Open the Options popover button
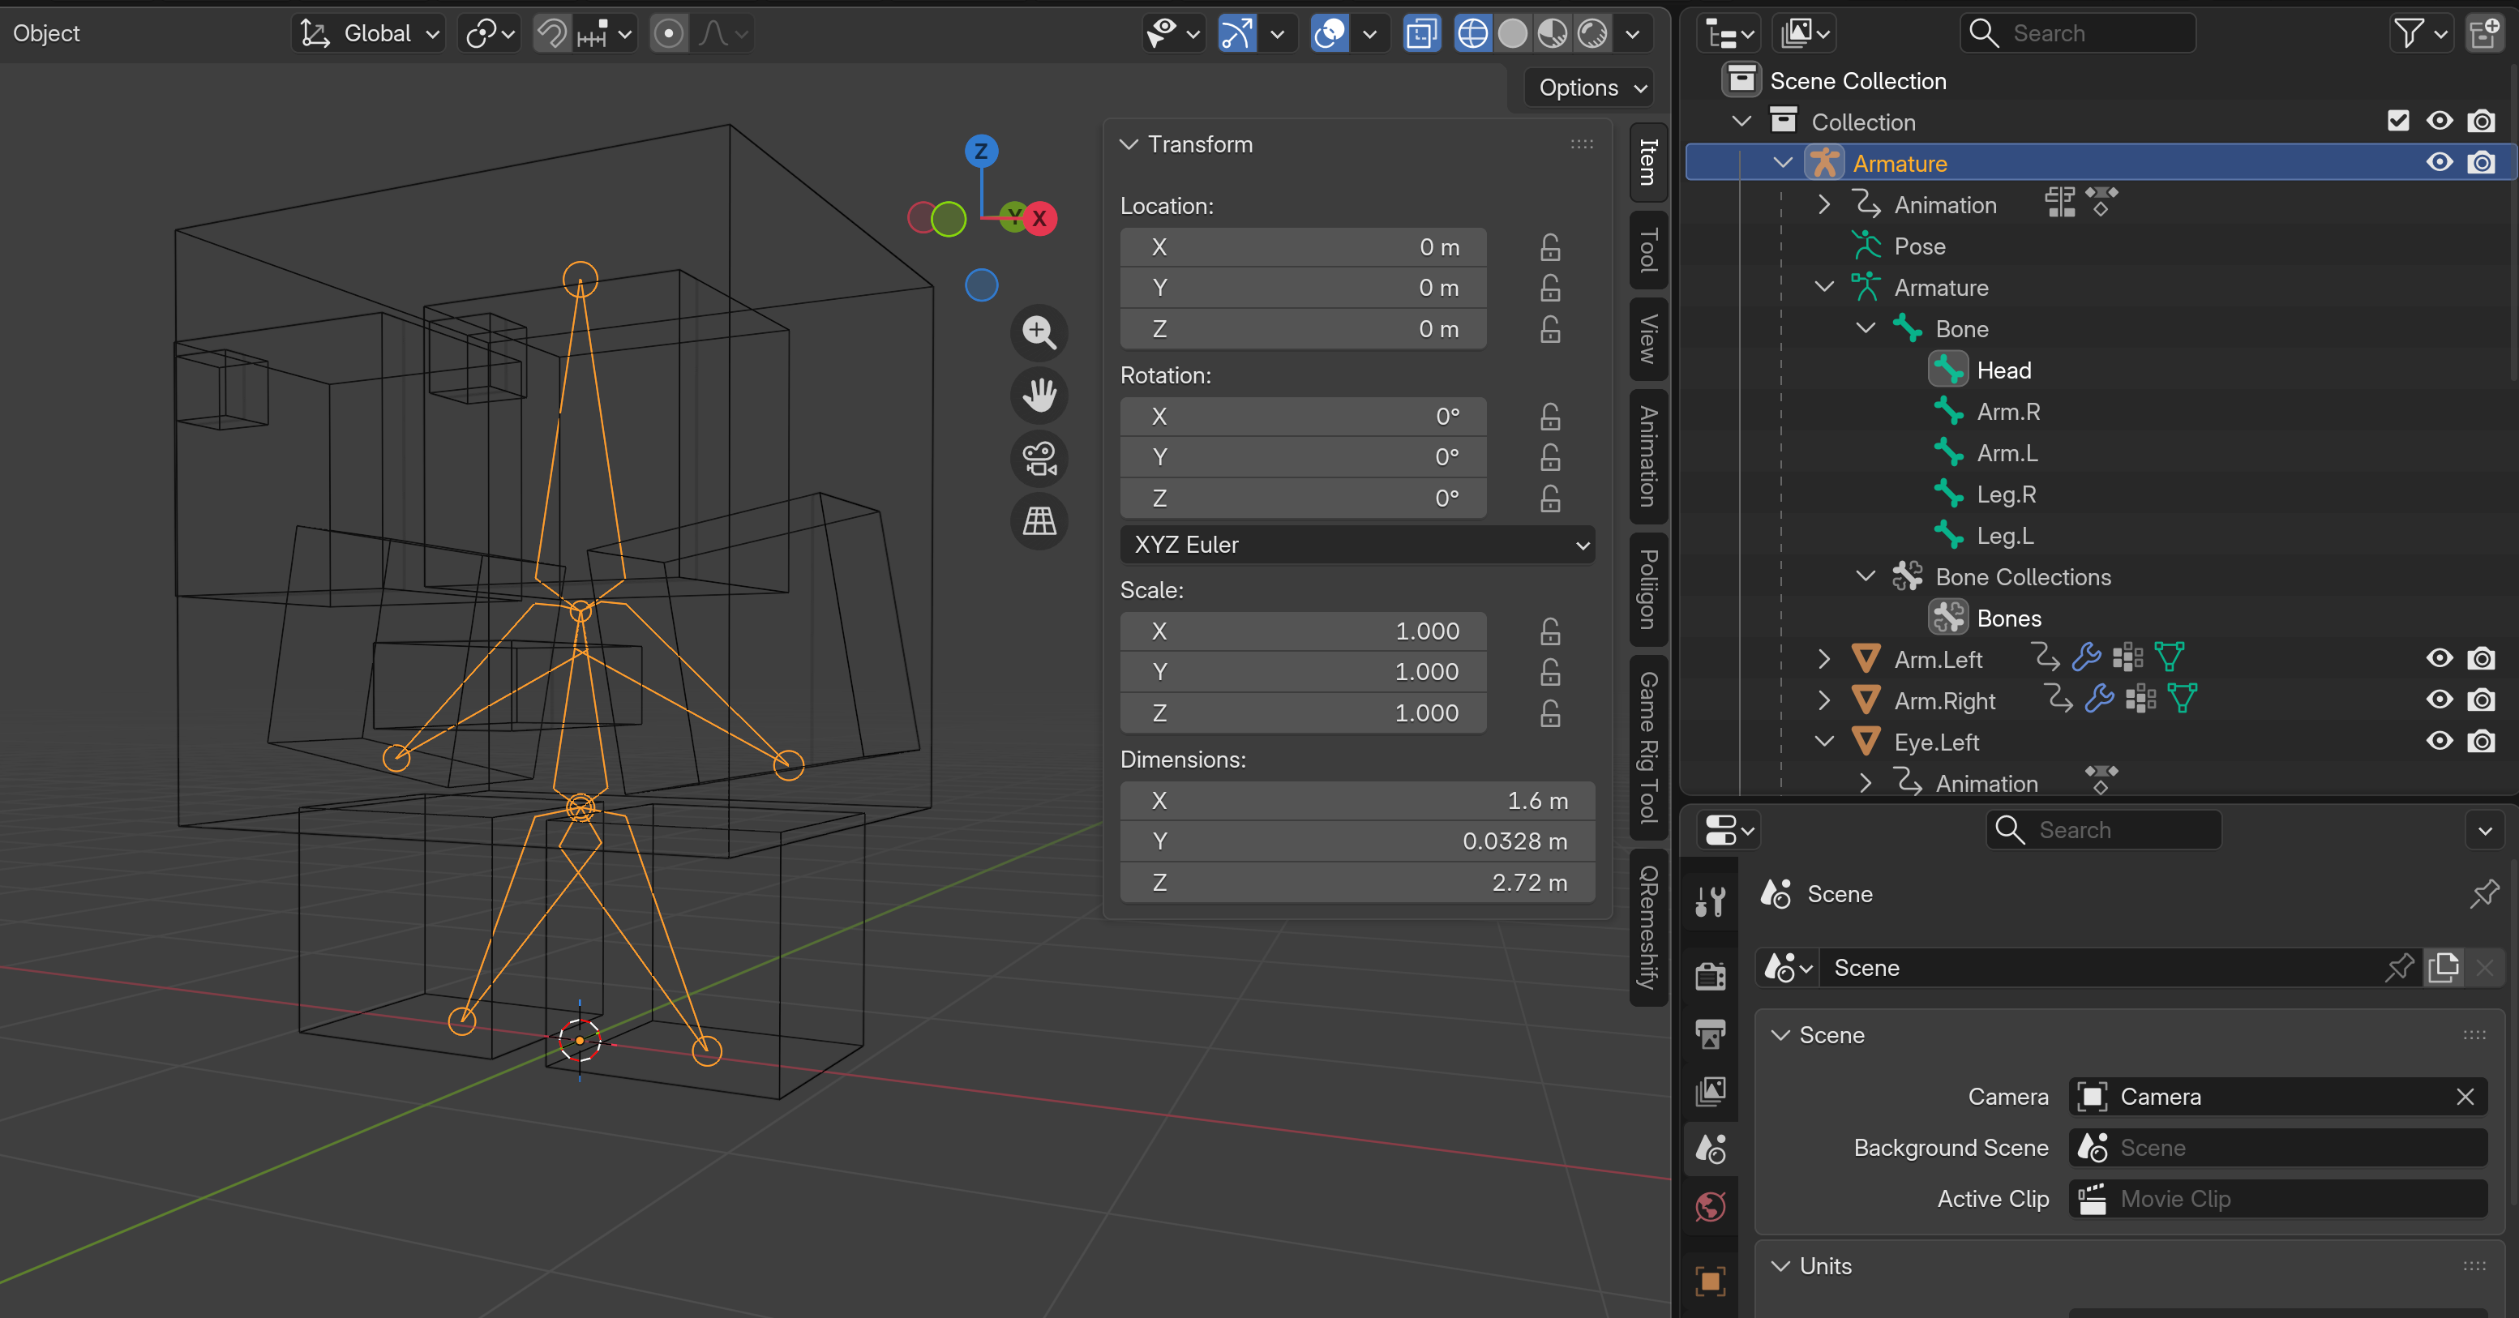 tap(1590, 88)
